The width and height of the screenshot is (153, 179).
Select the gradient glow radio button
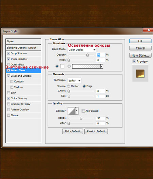tap(69, 66)
